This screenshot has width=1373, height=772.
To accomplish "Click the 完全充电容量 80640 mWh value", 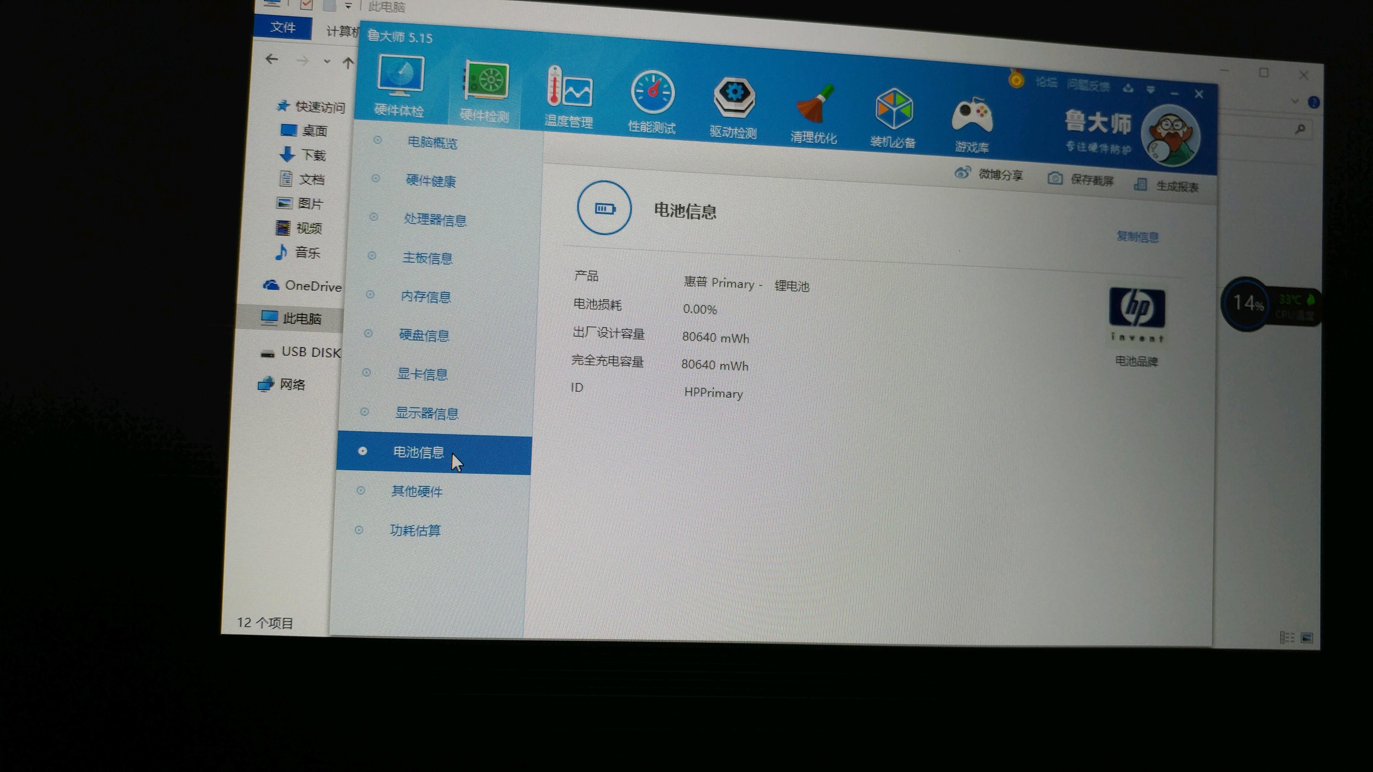I will (x=715, y=365).
